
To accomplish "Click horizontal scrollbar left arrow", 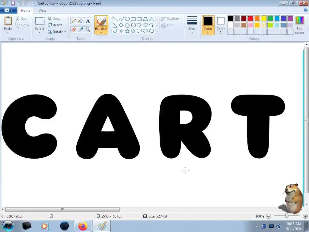I will click(x=2, y=209).
